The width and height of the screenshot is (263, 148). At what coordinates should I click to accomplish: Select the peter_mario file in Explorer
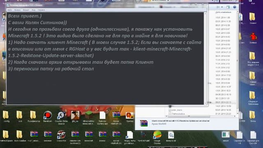pos(175,110)
